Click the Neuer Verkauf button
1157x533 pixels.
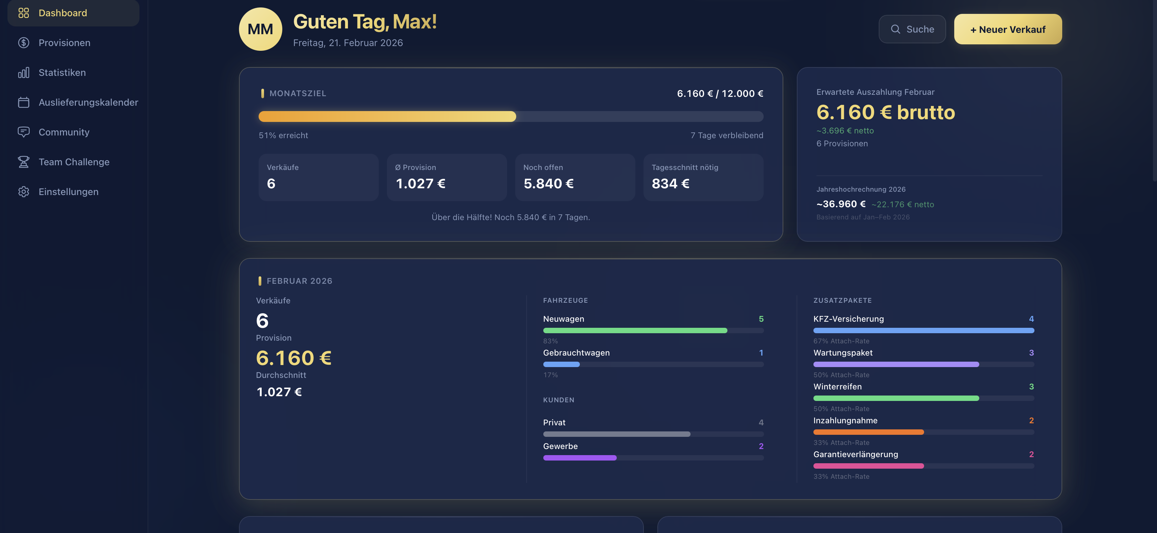1007,29
